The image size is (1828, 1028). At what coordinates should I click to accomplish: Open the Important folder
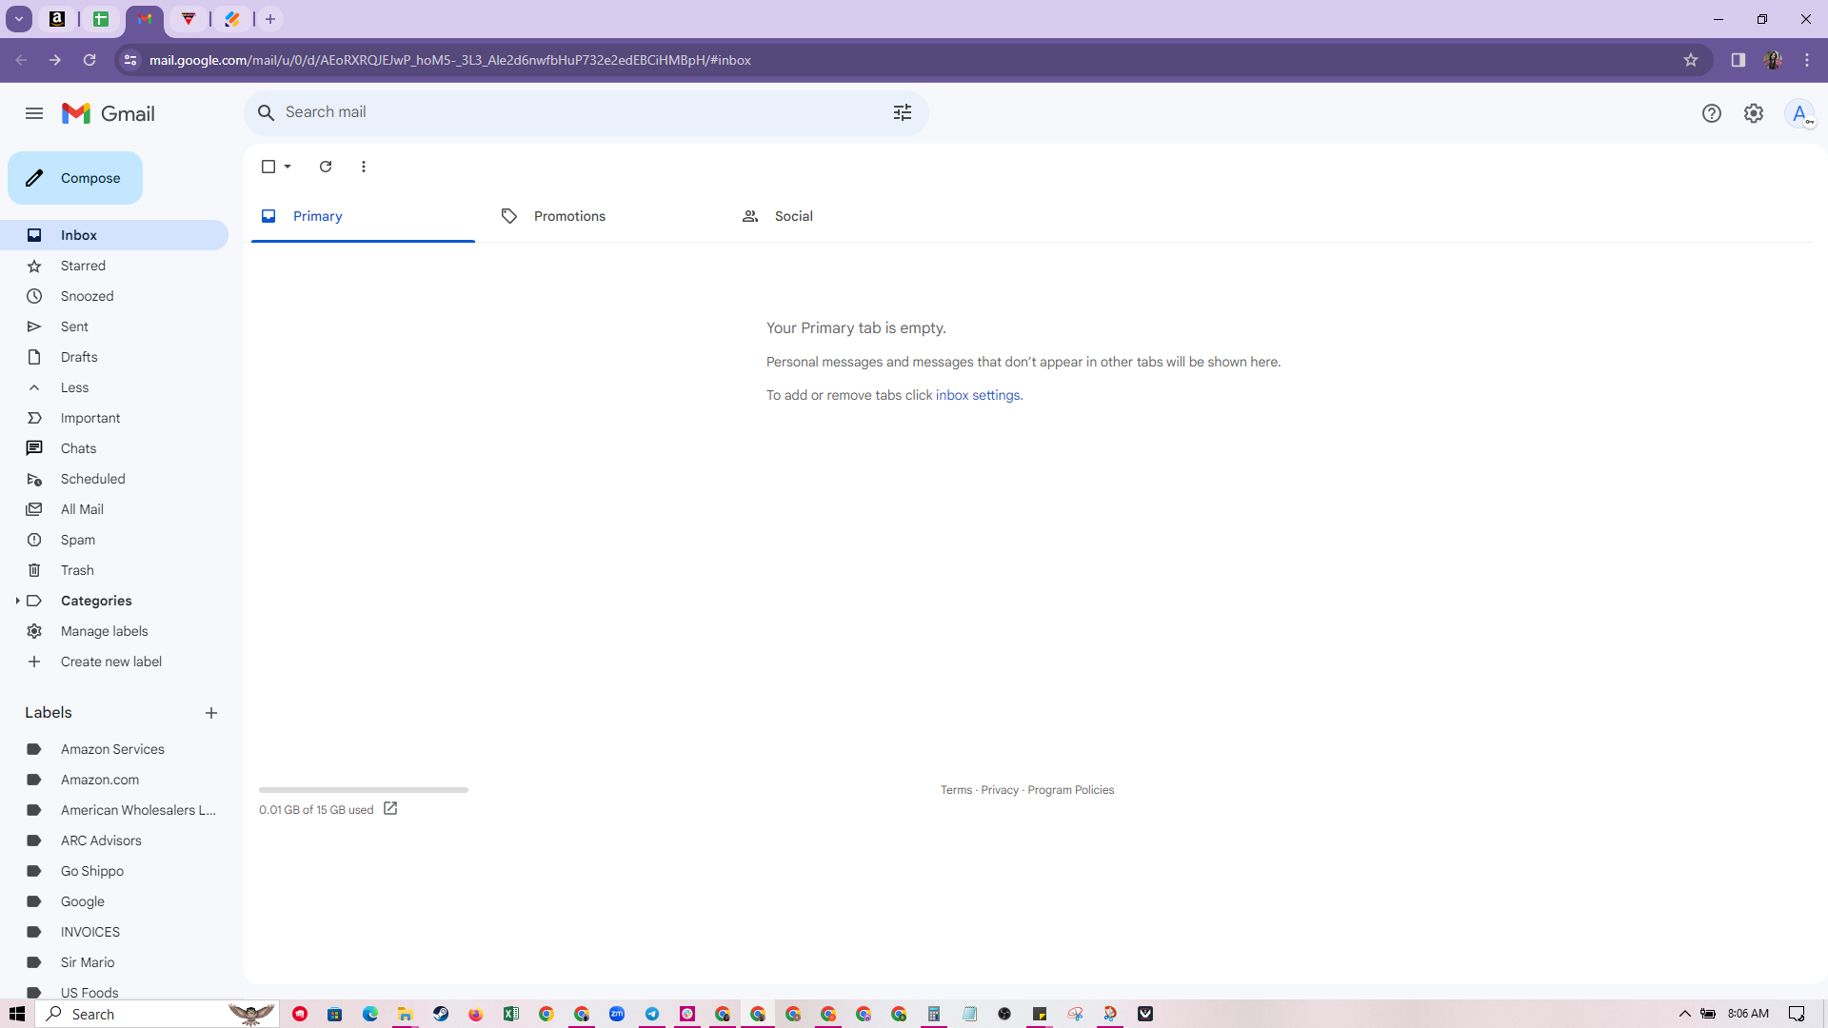(x=114, y=418)
